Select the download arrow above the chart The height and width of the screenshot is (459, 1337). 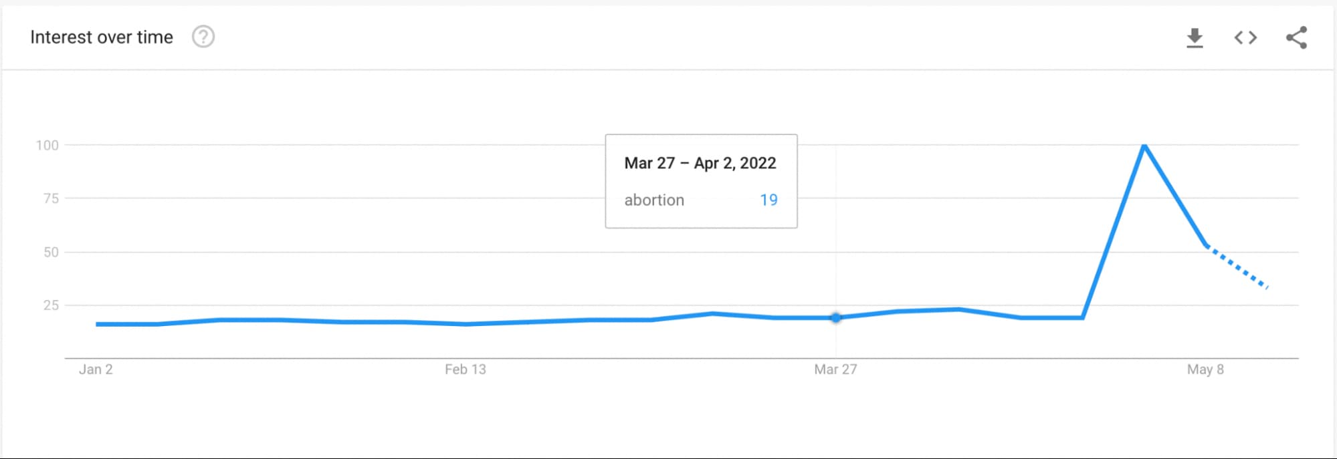[1195, 38]
